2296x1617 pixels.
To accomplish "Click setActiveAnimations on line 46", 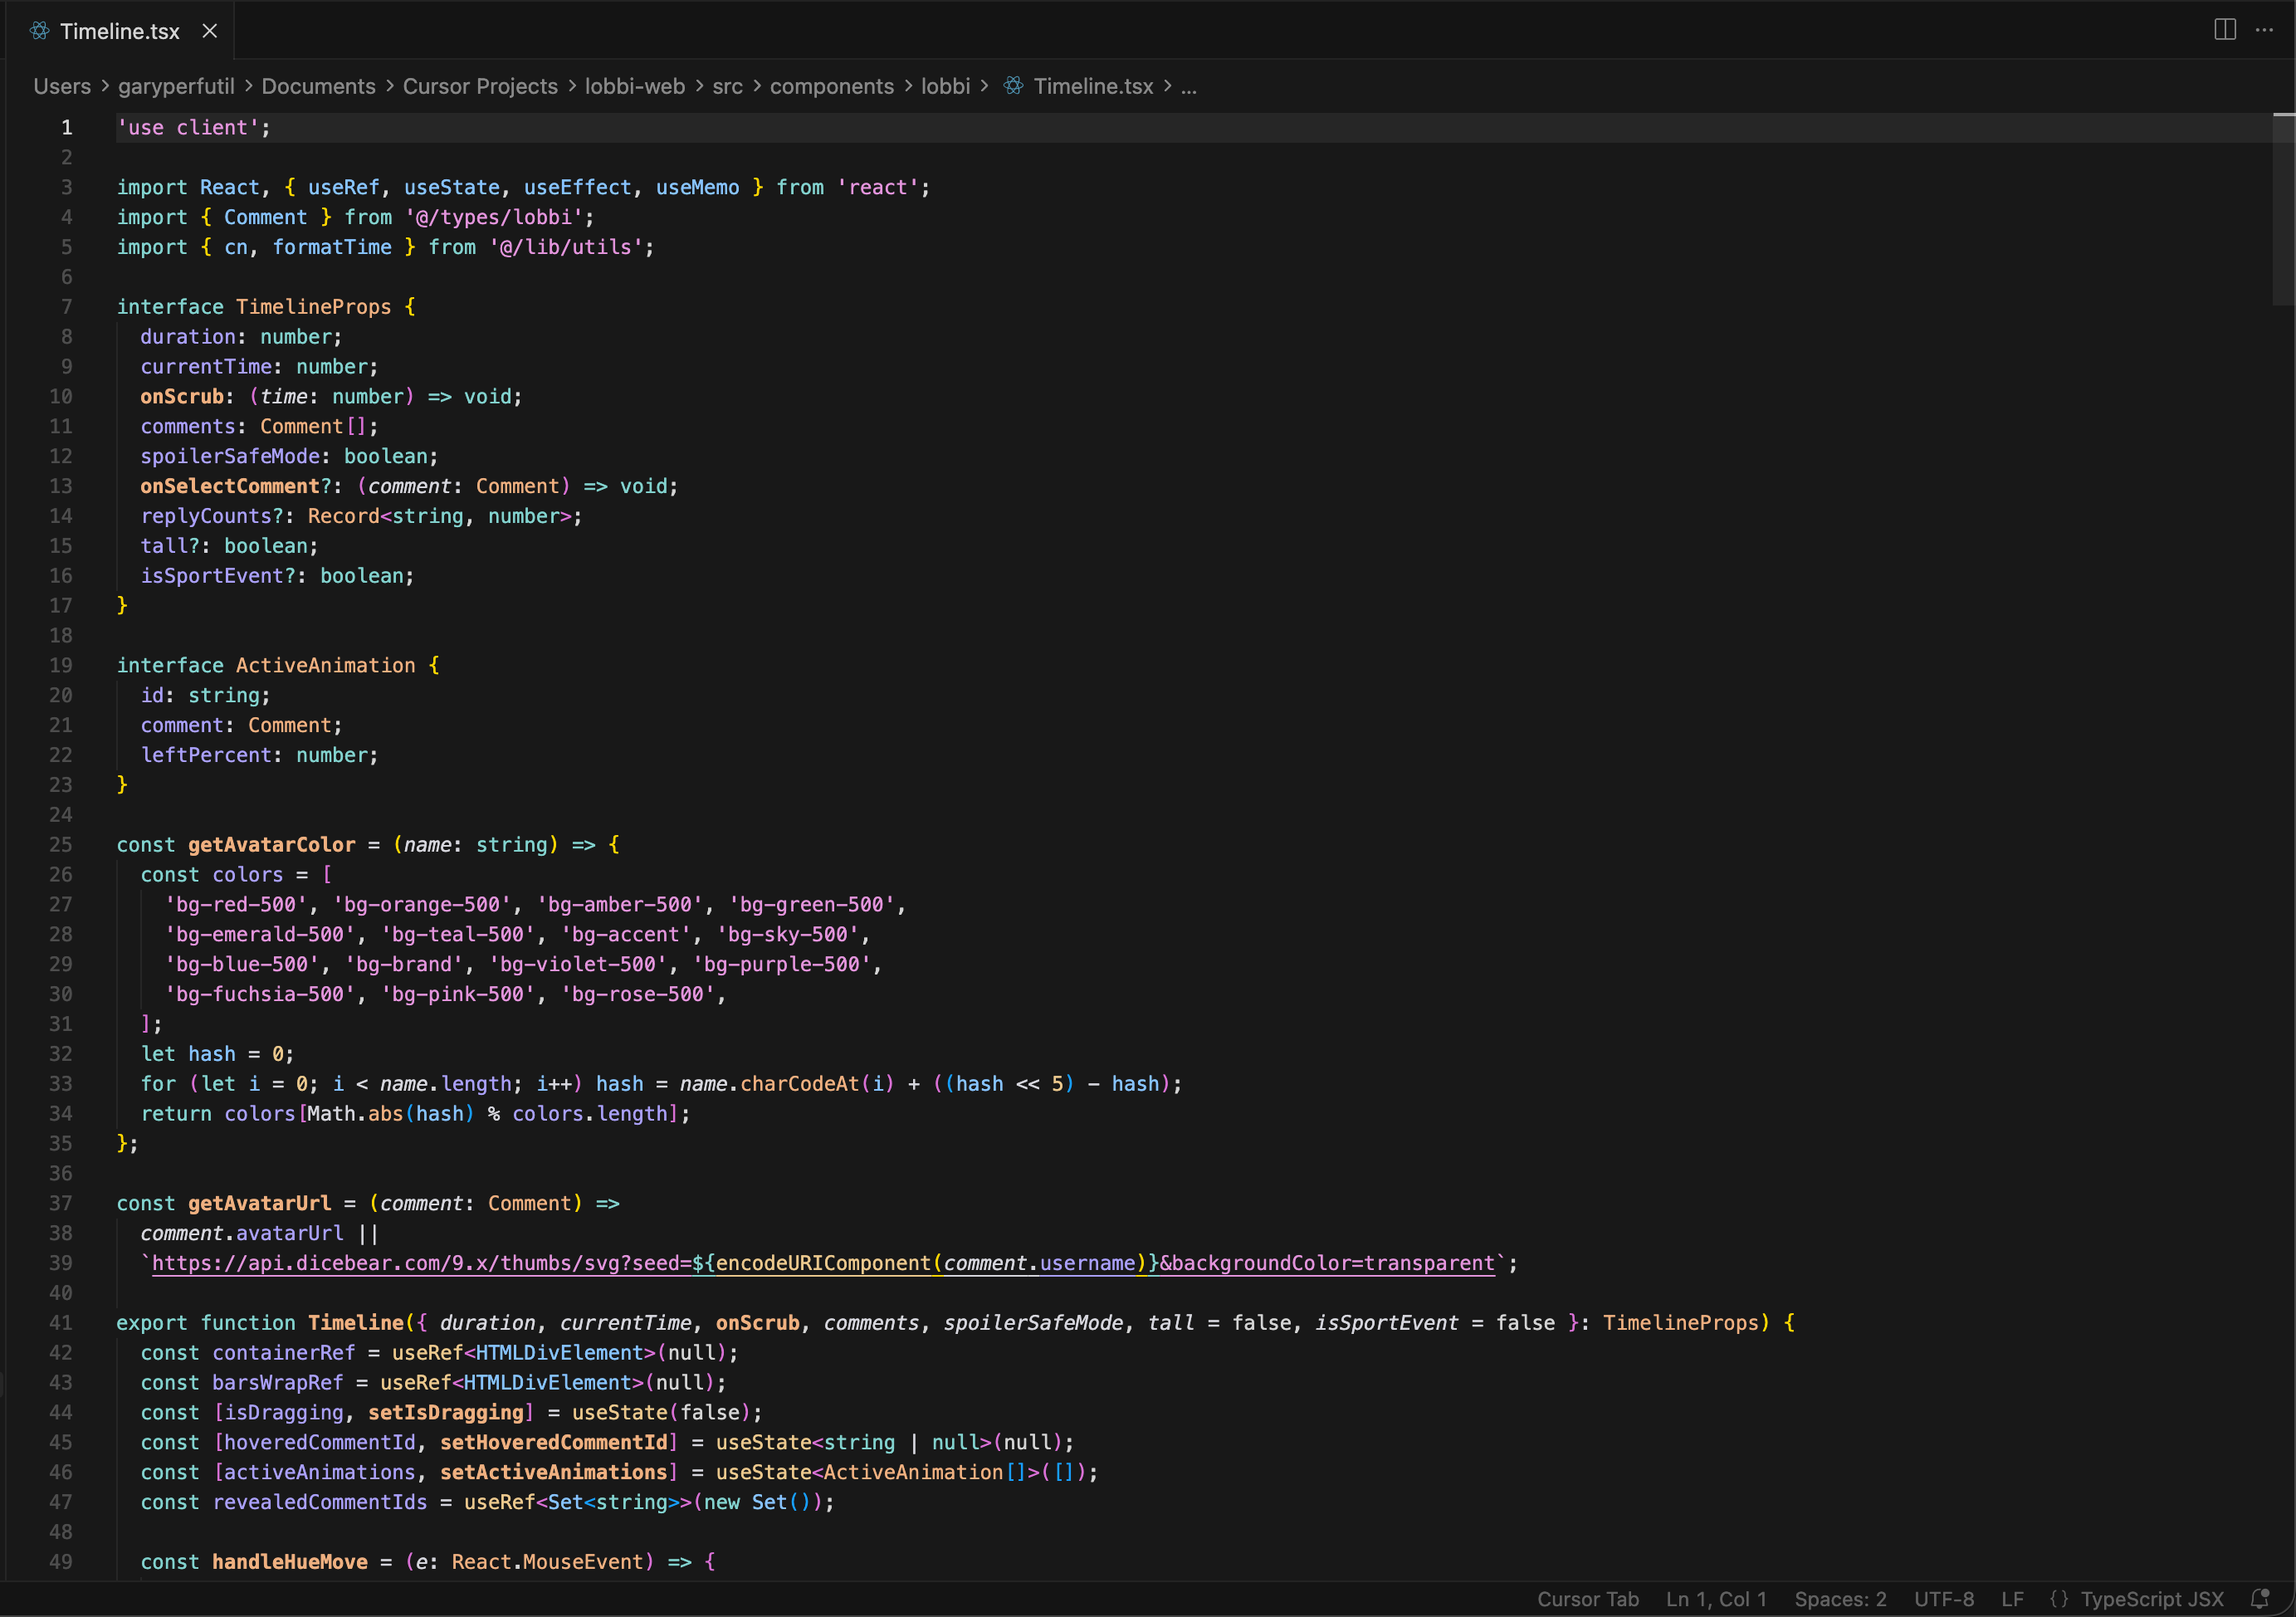I will [x=554, y=1472].
